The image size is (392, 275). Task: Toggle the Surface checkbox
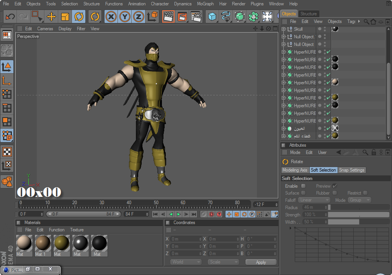pos(303,193)
